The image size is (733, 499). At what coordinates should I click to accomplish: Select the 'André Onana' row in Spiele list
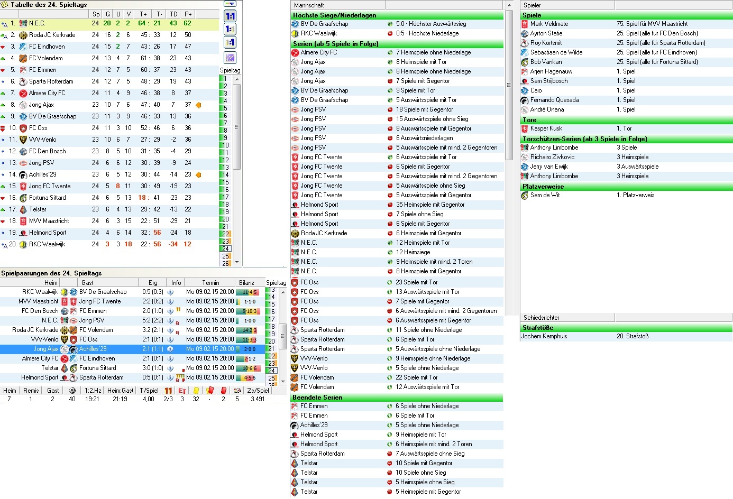click(626, 109)
